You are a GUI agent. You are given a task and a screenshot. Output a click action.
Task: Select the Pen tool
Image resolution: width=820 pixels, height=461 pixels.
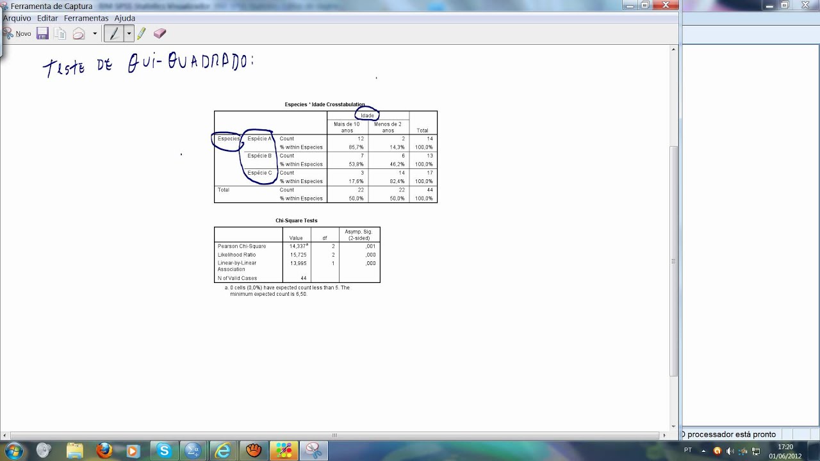tap(114, 33)
